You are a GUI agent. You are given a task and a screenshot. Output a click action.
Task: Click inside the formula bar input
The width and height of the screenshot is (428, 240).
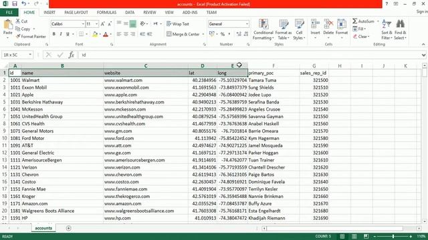click(249, 55)
